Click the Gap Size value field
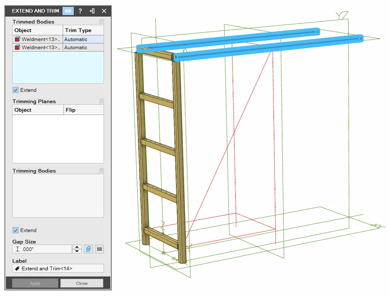389x296 pixels. point(42,249)
